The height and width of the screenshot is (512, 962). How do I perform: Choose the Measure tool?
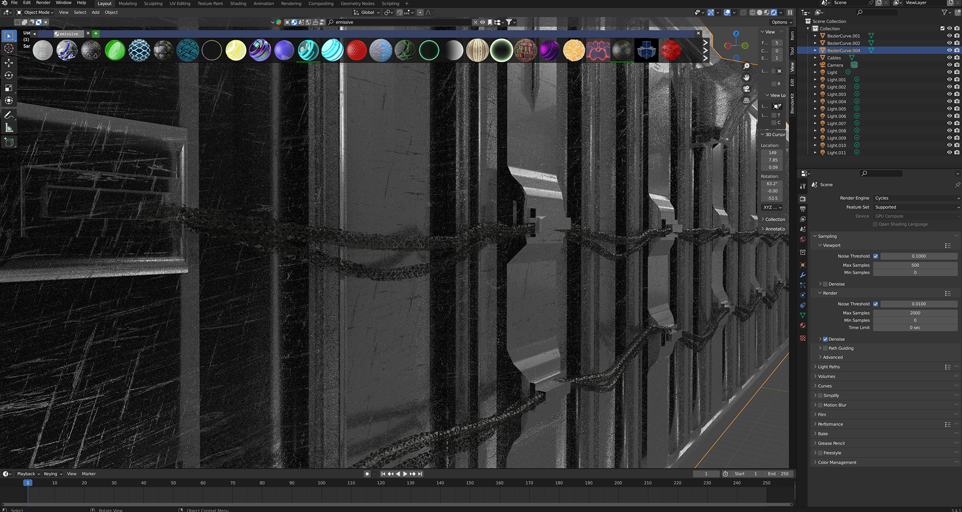9,128
